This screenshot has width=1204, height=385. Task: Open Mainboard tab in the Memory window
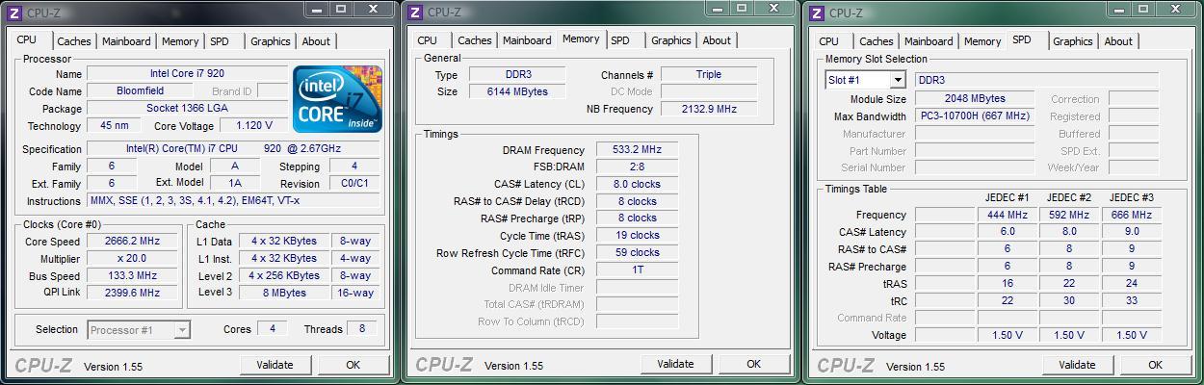[527, 40]
